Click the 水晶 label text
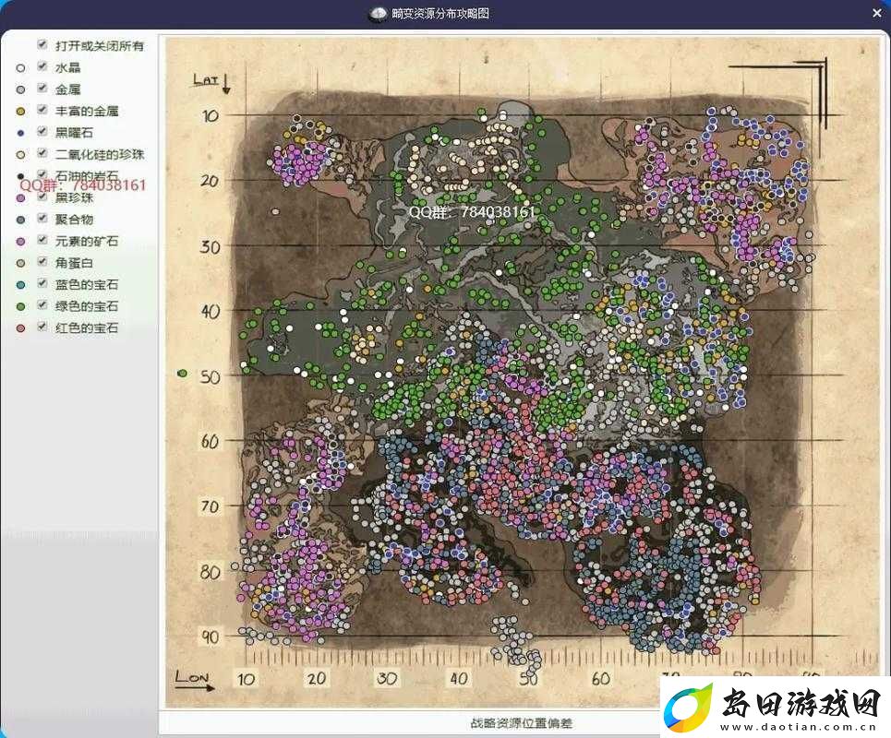Screen dimensions: 891x738 pyautogui.click(x=68, y=67)
